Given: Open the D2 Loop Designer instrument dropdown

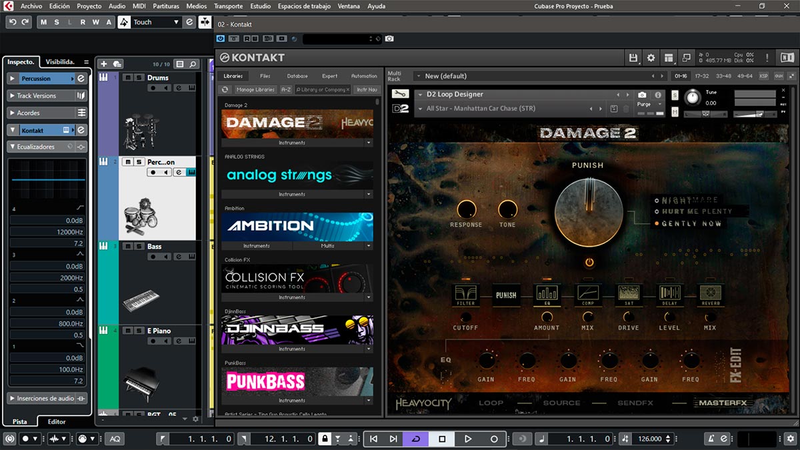Looking at the screenshot, I should pos(420,95).
